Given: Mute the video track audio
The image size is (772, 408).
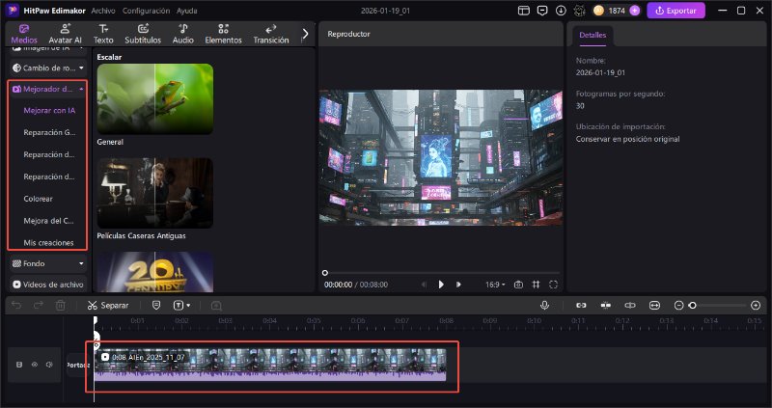Looking at the screenshot, I should point(49,365).
